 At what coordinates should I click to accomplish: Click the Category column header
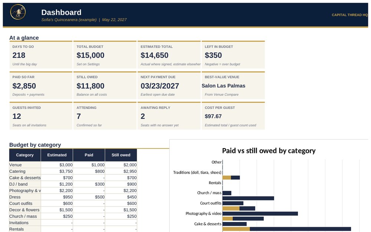click(x=25, y=155)
